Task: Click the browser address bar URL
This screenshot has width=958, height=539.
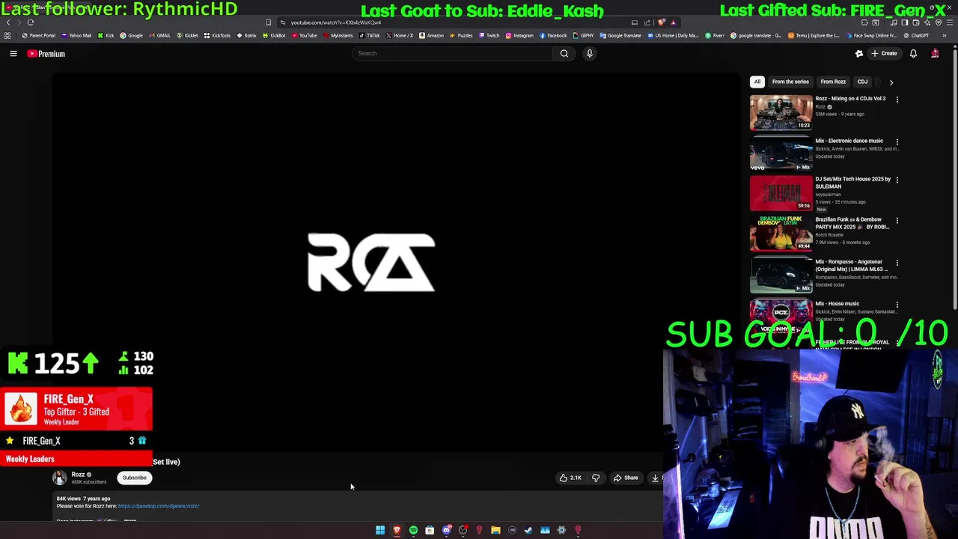Action: pyautogui.click(x=336, y=22)
